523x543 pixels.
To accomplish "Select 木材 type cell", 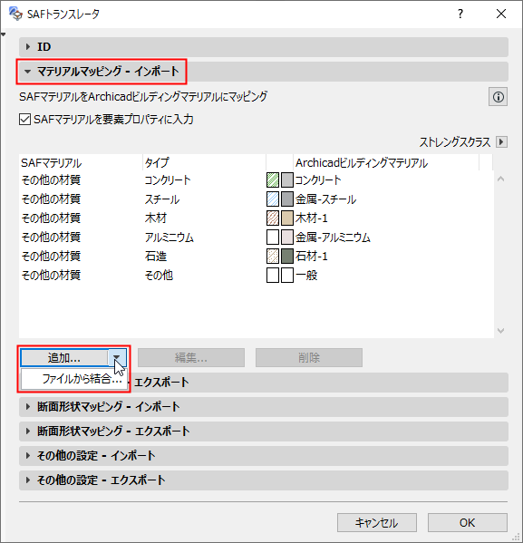I will click(156, 218).
